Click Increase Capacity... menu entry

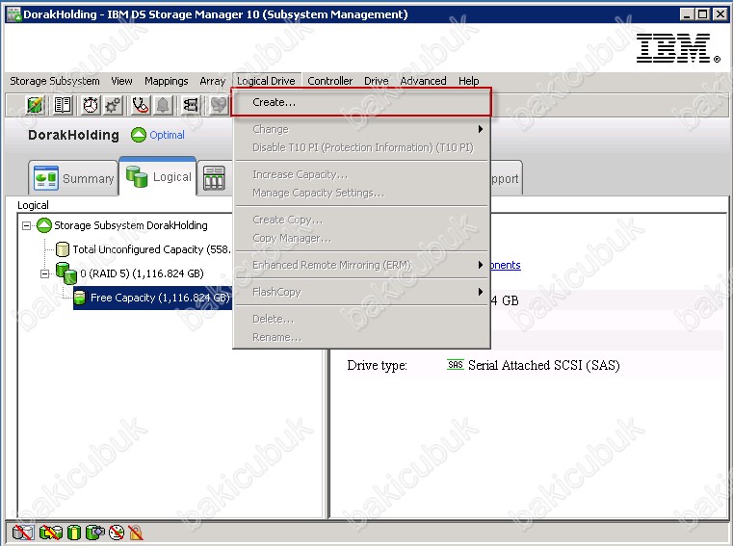coord(361,174)
